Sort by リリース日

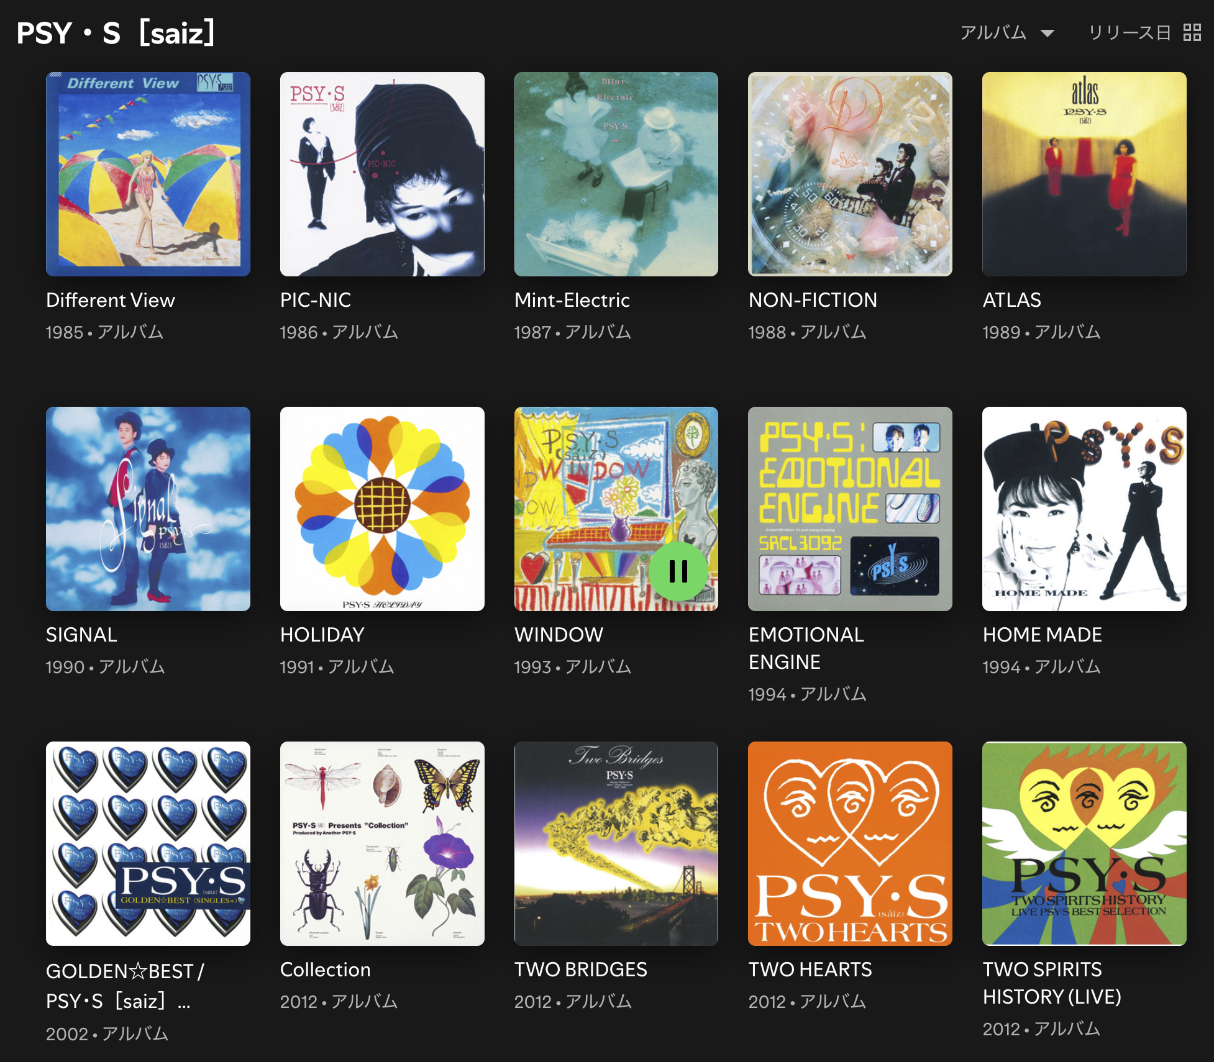(x=1129, y=32)
